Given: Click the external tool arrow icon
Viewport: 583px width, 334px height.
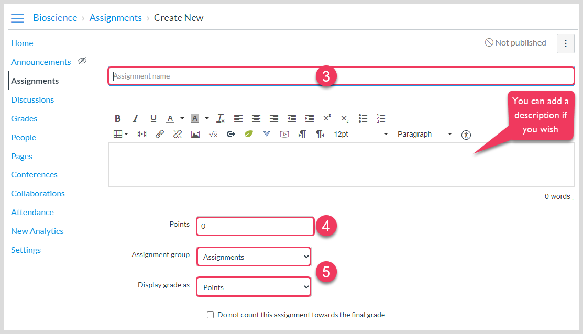Looking at the screenshot, I should click(231, 134).
